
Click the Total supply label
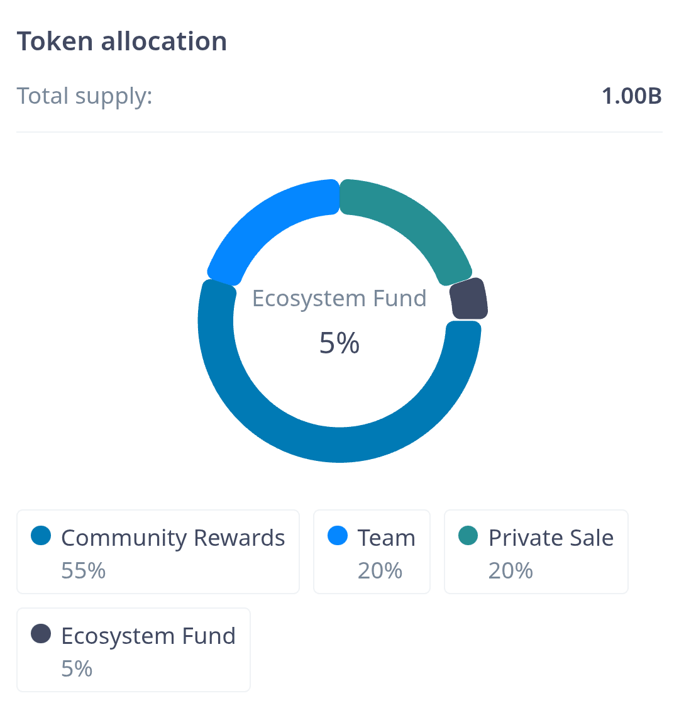click(84, 96)
